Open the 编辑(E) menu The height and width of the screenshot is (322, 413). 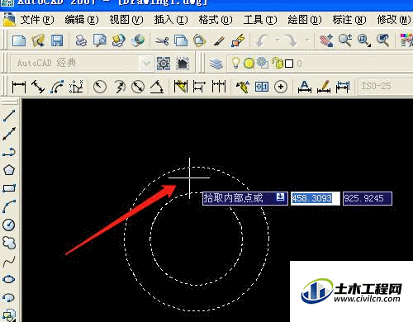[82, 20]
